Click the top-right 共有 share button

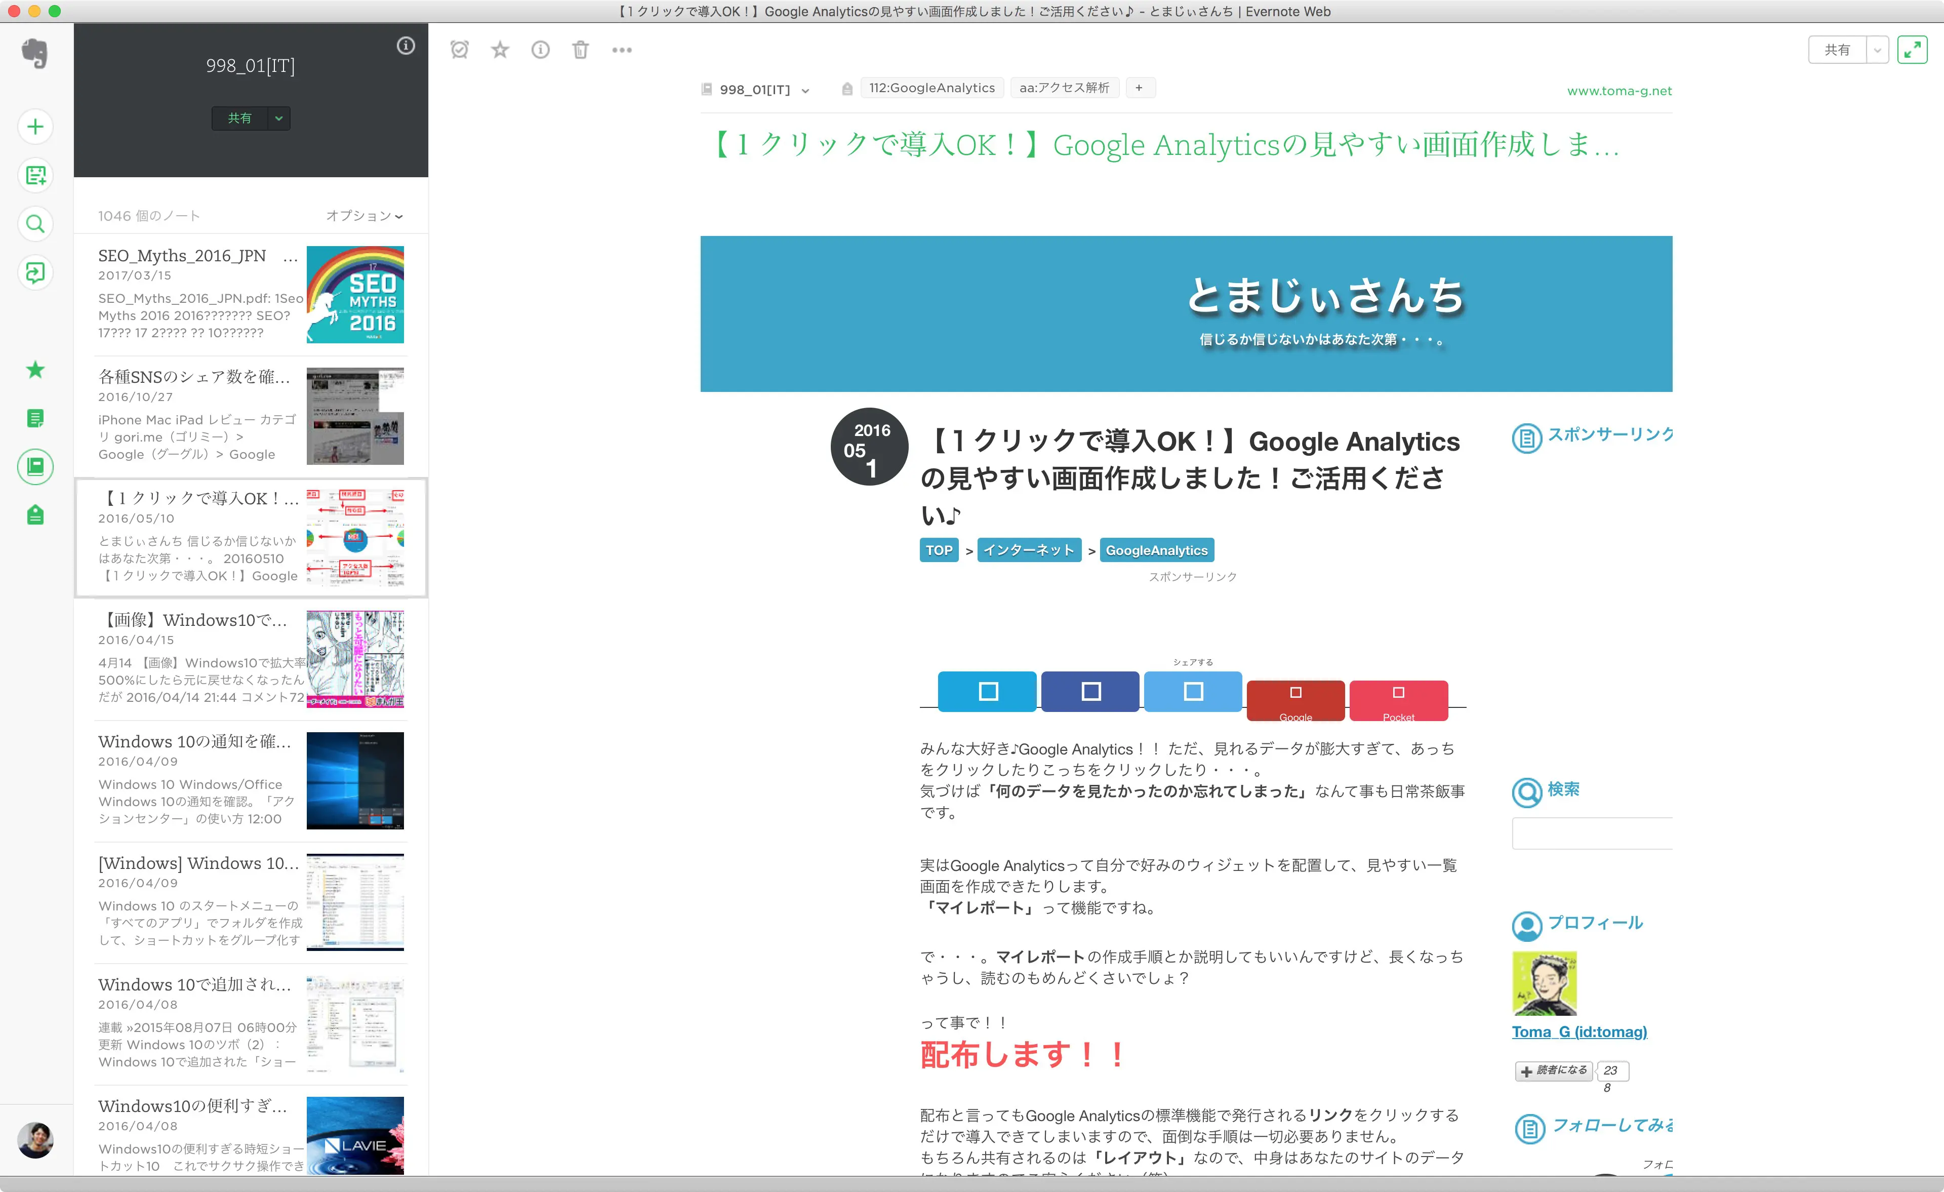pyautogui.click(x=1838, y=50)
